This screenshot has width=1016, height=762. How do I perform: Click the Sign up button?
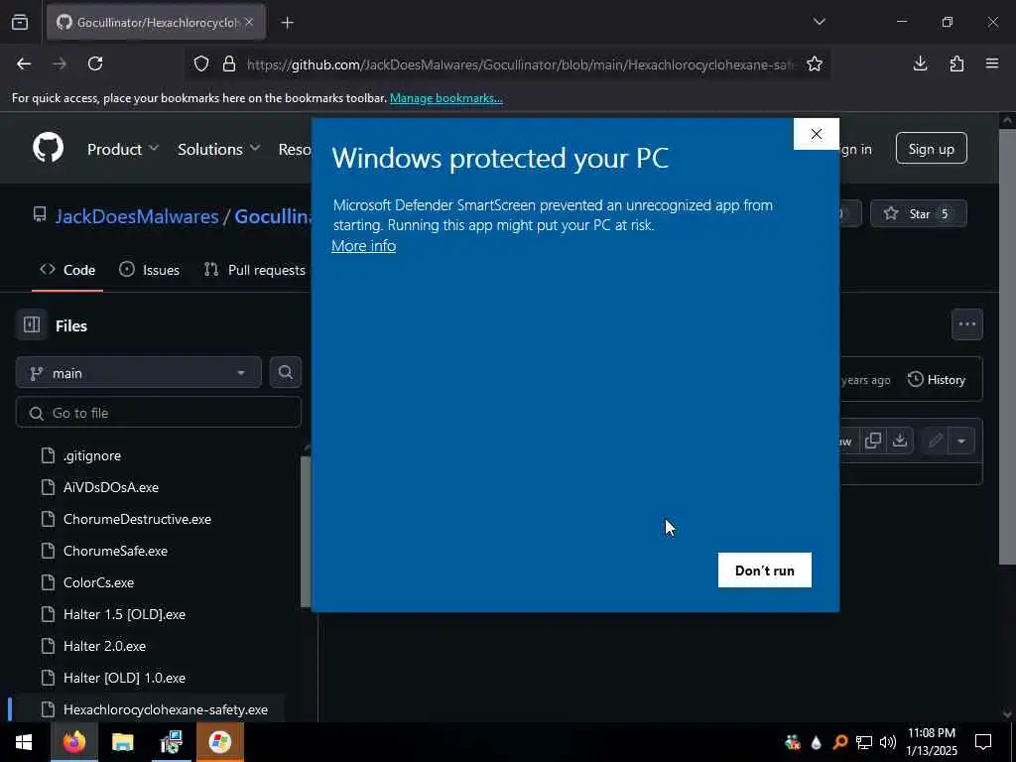(x=931, y=149)
